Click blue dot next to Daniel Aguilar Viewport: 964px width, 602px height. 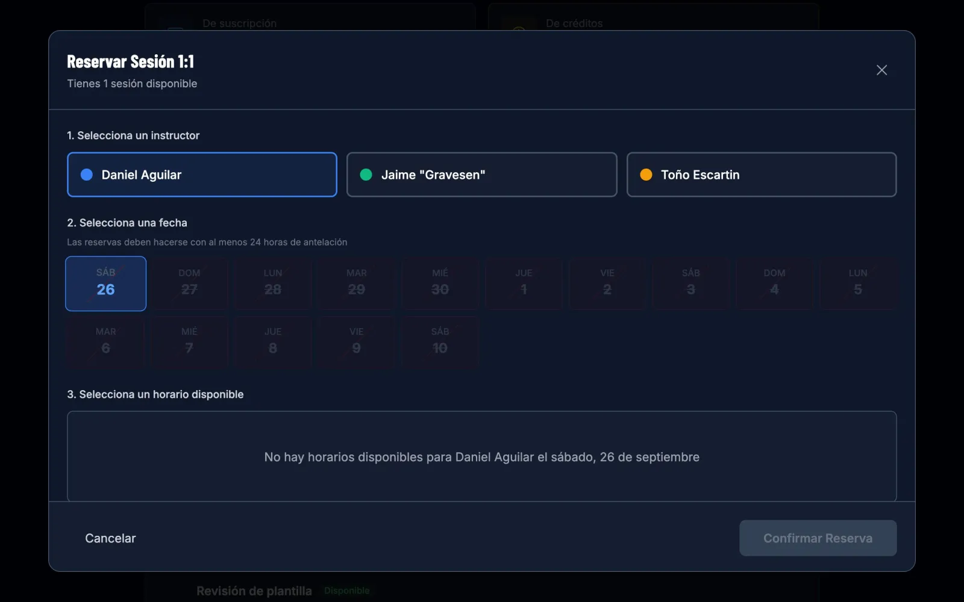coord(87,175)
